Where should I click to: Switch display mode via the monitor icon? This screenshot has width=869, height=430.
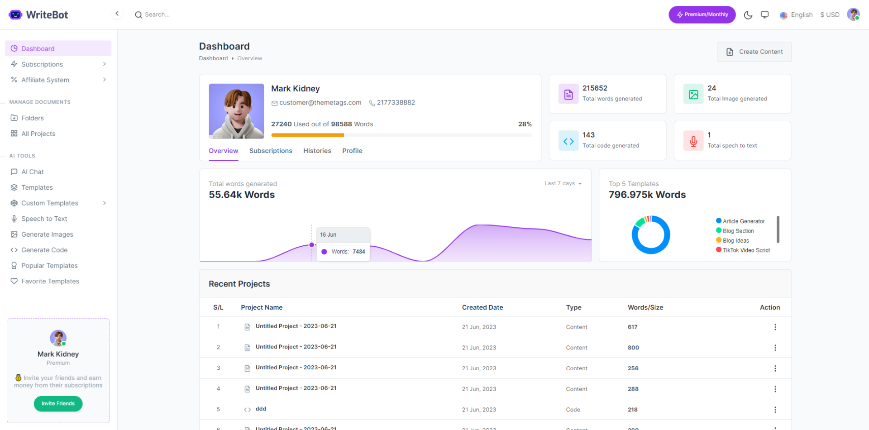[765, 14]
